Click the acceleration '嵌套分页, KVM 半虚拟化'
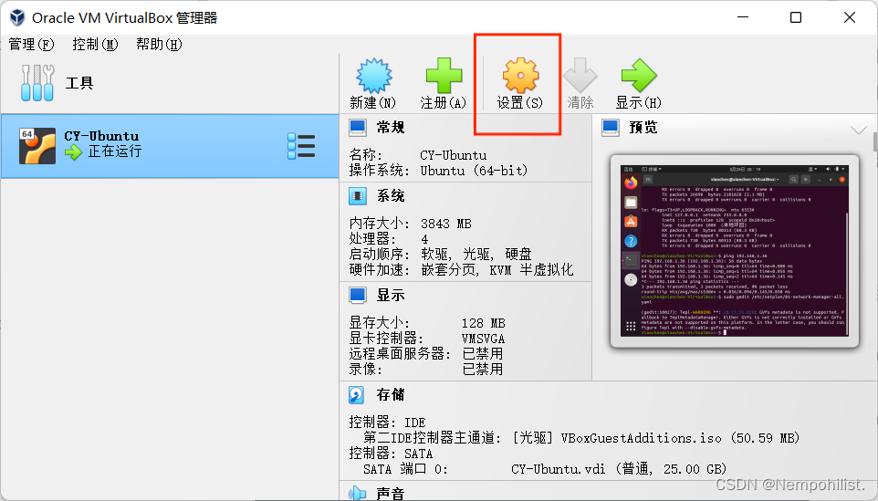Screen dimensions: 878x501 [x=497, y=270]
